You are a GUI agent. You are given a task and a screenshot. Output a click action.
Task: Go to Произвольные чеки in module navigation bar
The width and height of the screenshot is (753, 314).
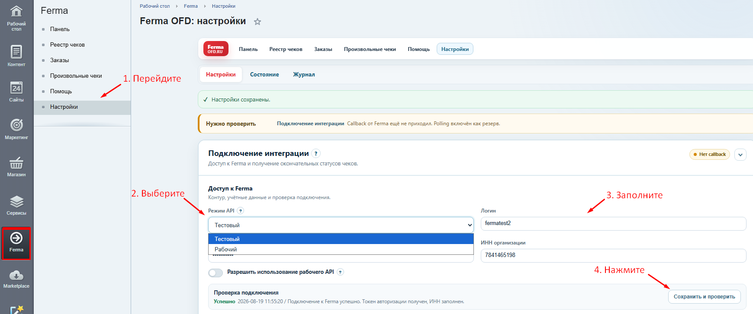370,49
